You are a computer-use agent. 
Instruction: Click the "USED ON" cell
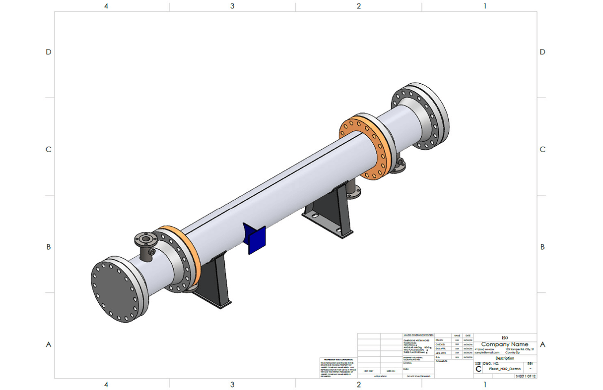click(x=391, y=371)
